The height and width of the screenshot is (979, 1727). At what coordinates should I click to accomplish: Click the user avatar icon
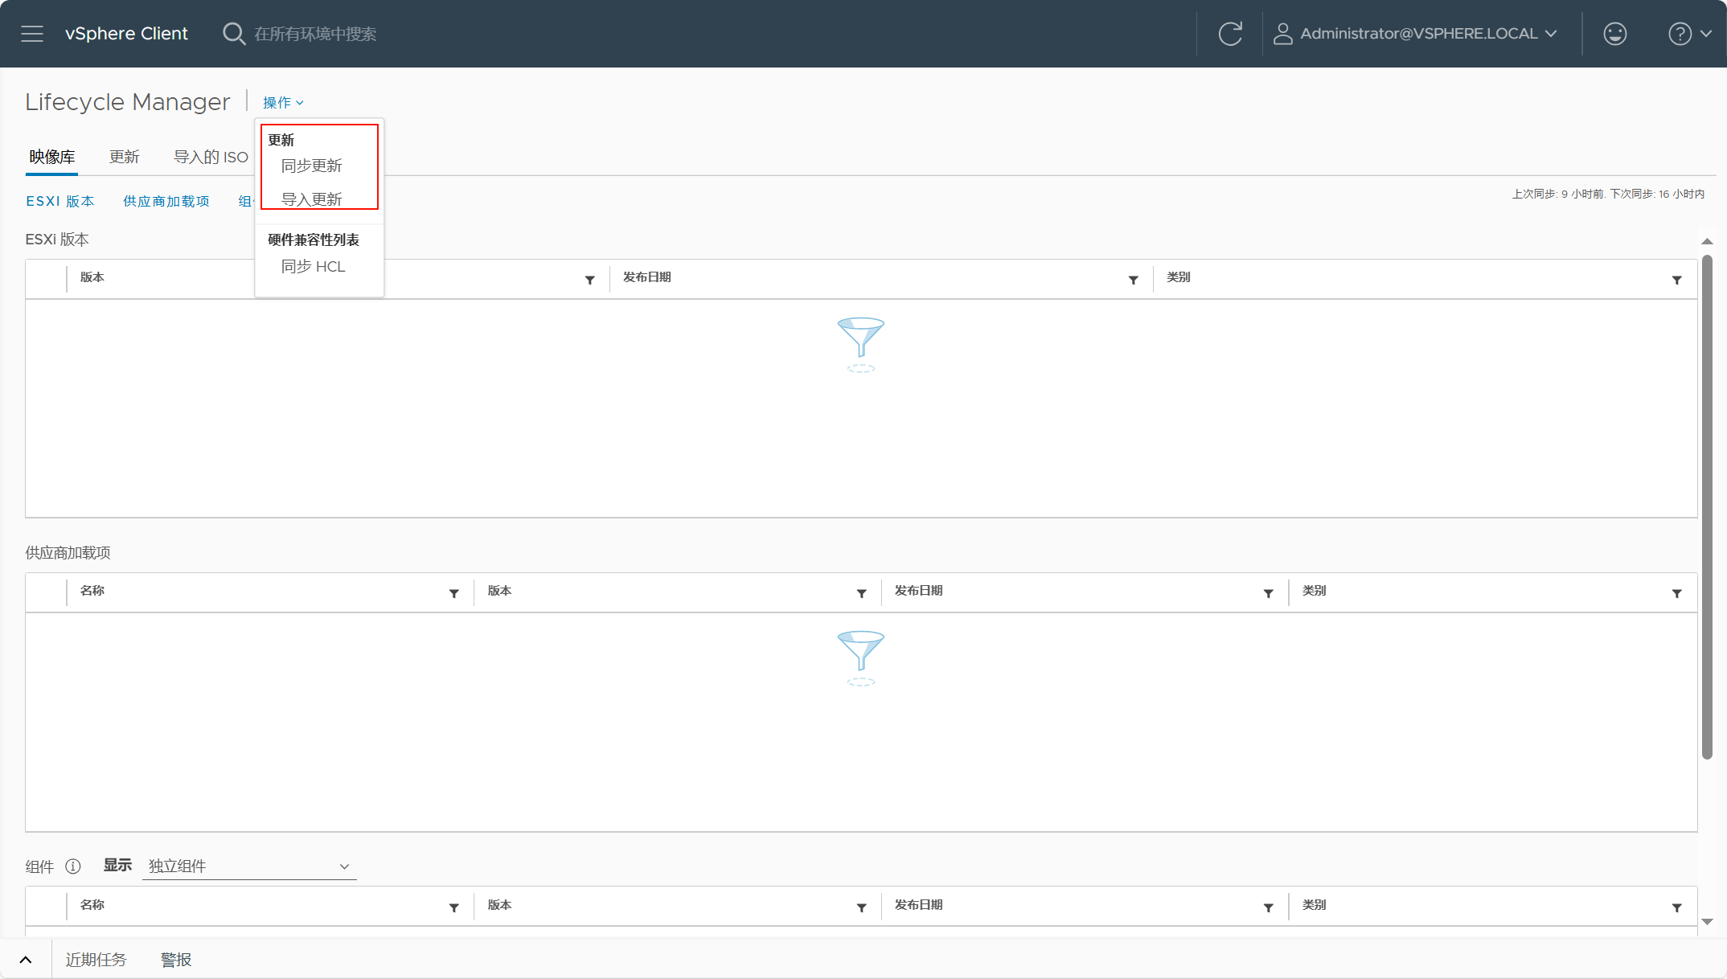(1282, 34)
